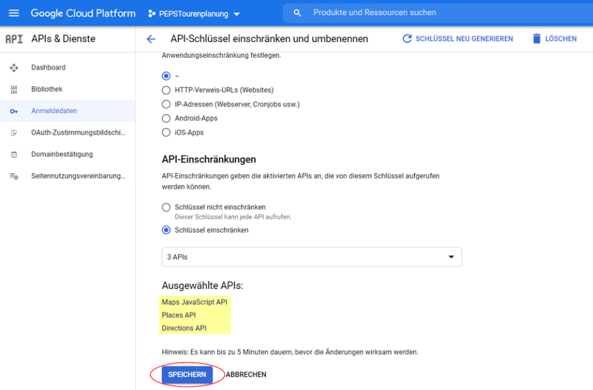This screenshot has width=593, height=390.
Task: Choose 'Schlüssel nicht einschränken' radio option
Action: (x=166, y=207)
